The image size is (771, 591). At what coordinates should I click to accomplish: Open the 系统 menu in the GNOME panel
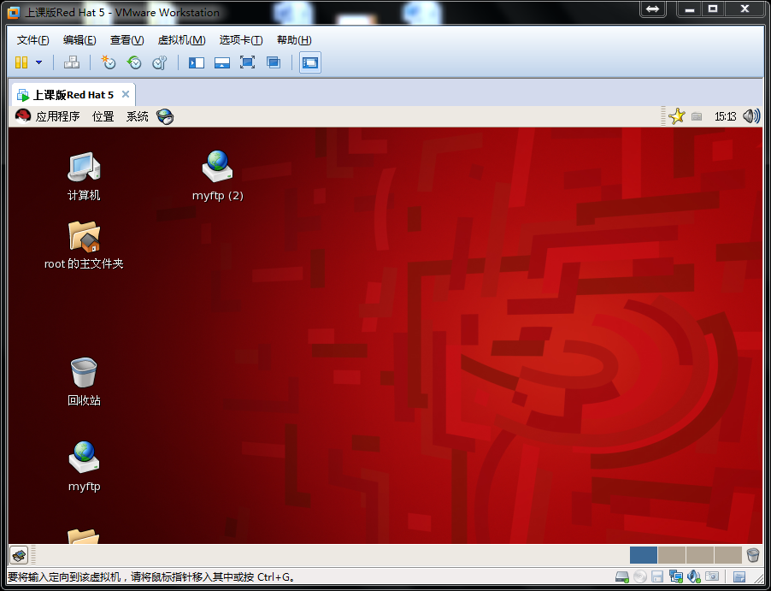[x=137, y=116]
